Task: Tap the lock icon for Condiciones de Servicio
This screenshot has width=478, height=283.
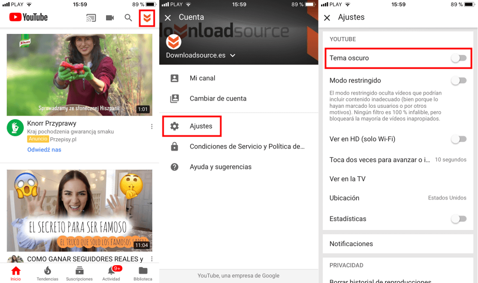Action: click(174, 146)
